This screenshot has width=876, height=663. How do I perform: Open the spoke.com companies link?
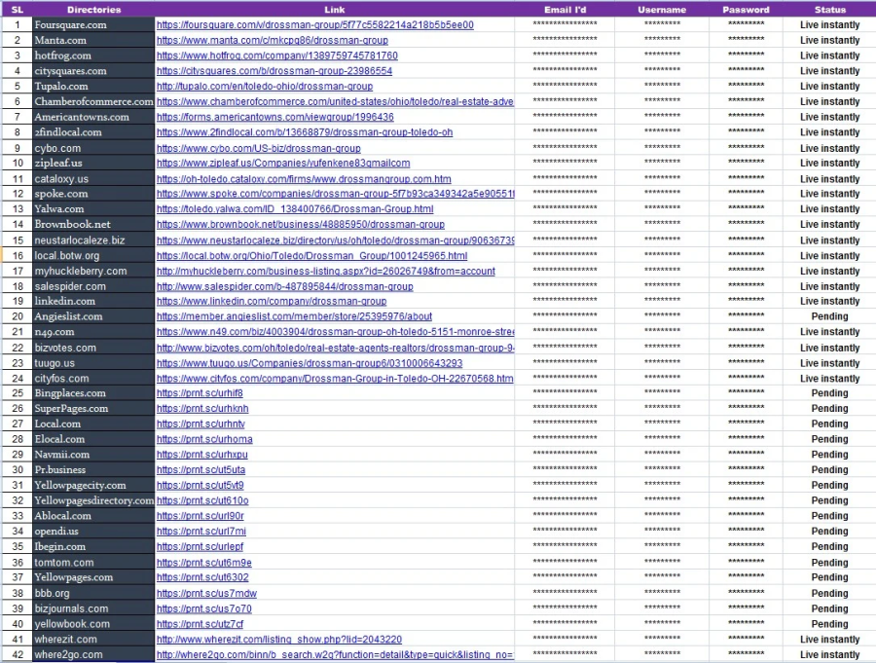pos(335,194)
